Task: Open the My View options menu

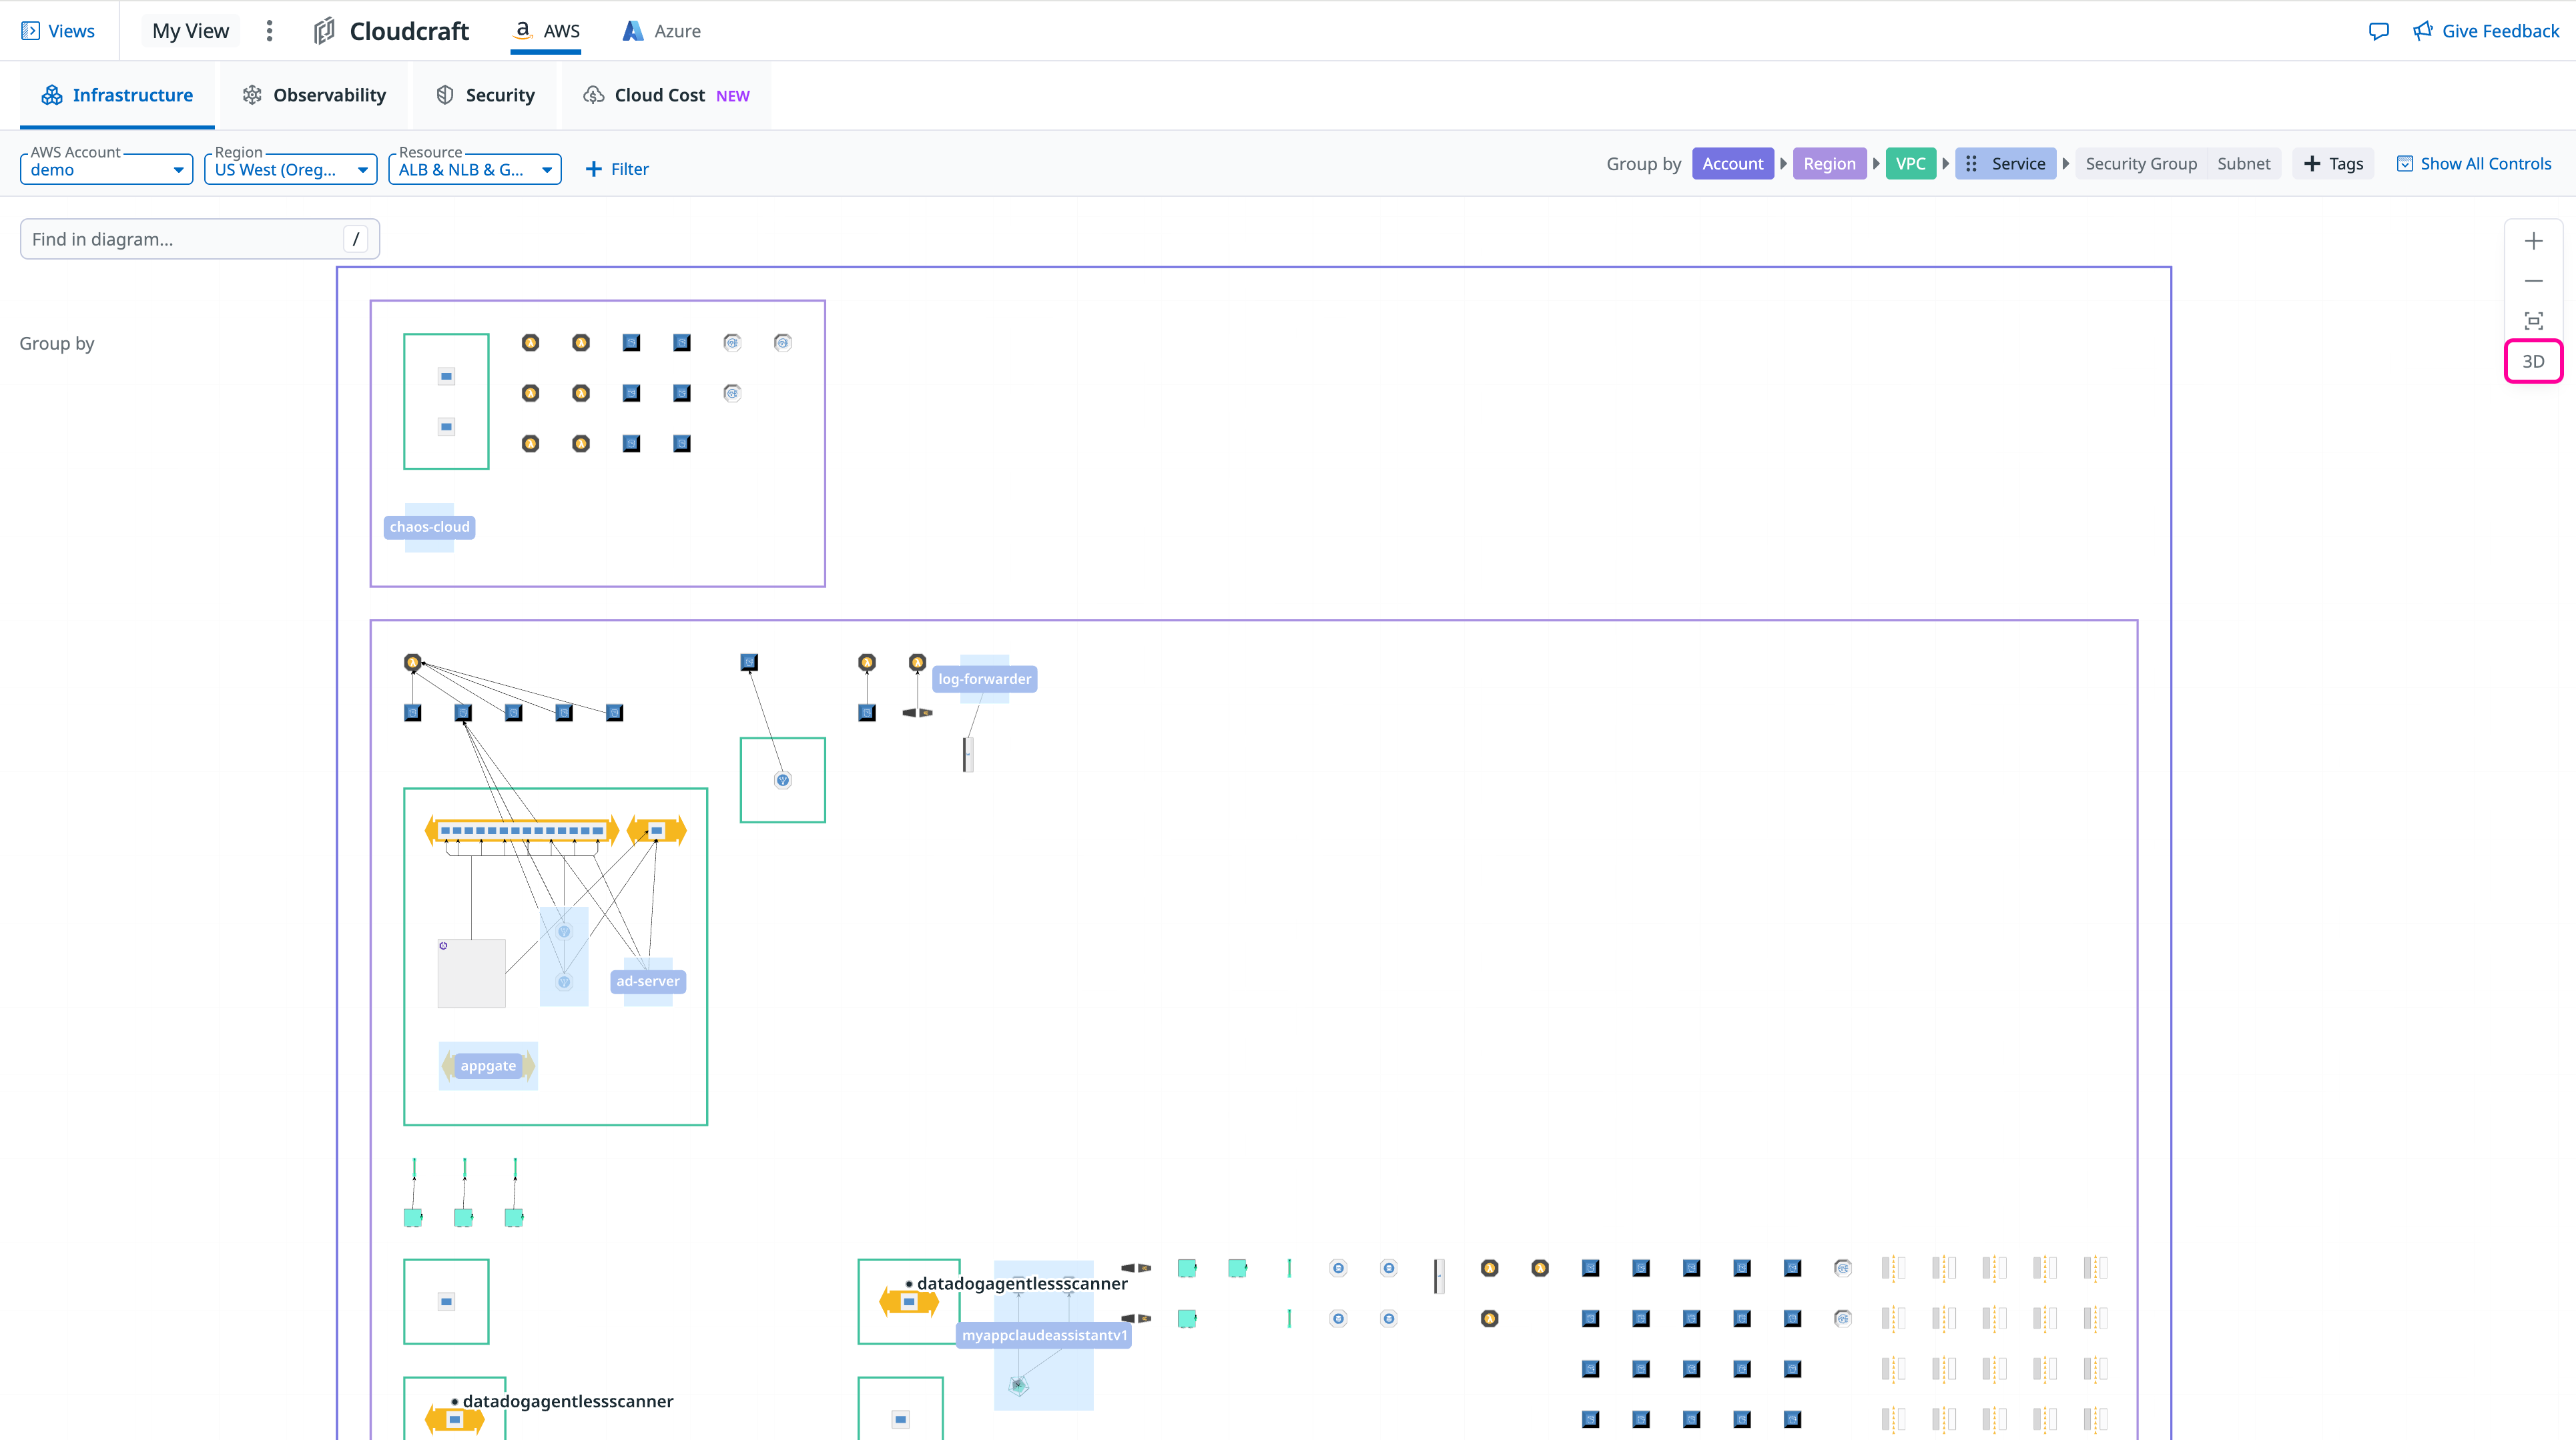Action: 269,31
